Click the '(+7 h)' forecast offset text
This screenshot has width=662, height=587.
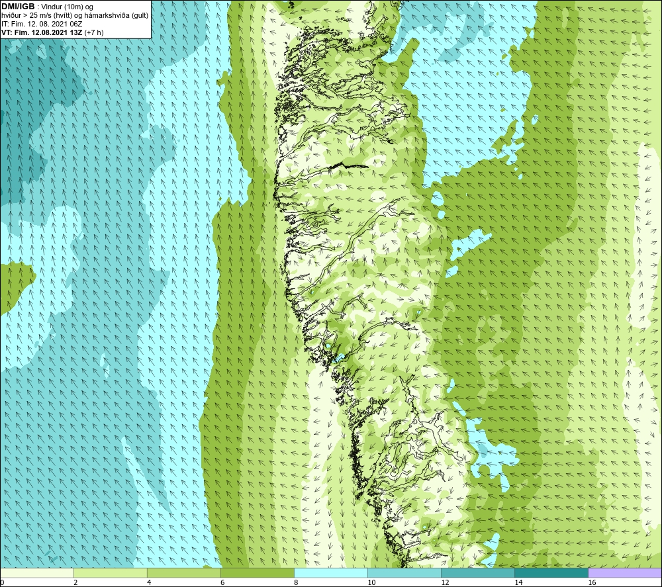click(x=94, y=32)
